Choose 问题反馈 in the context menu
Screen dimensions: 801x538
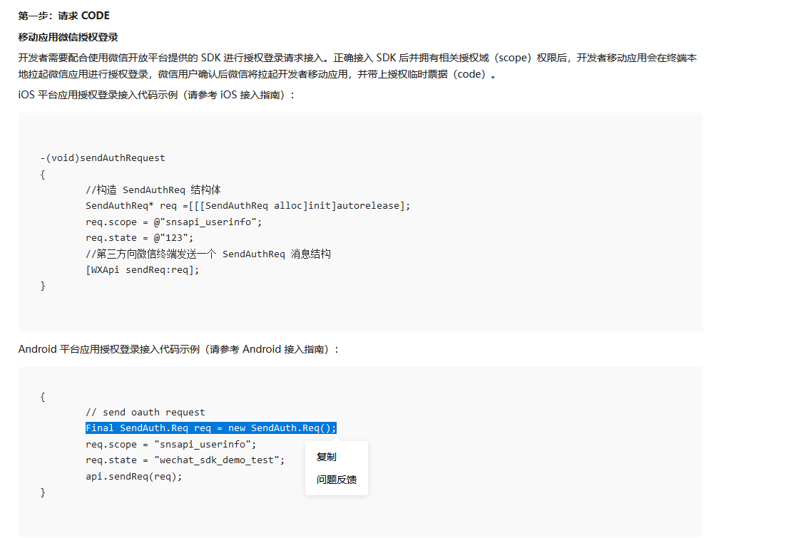tap(336, 480)
